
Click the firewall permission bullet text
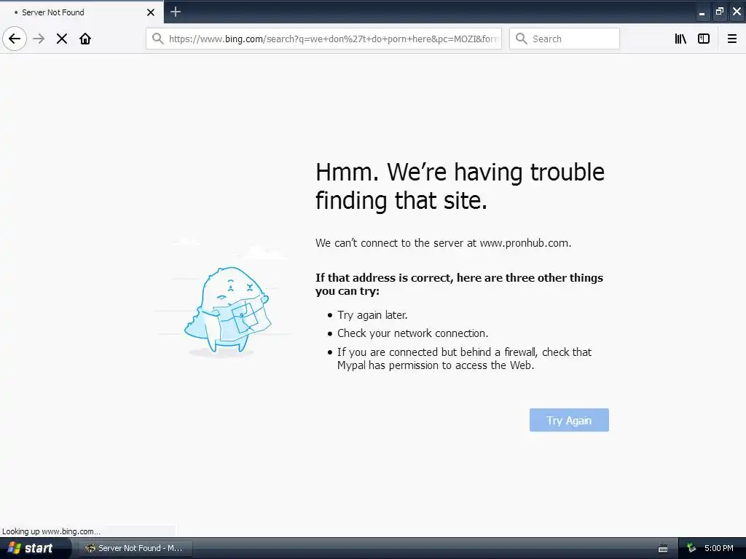coord(464,359)
